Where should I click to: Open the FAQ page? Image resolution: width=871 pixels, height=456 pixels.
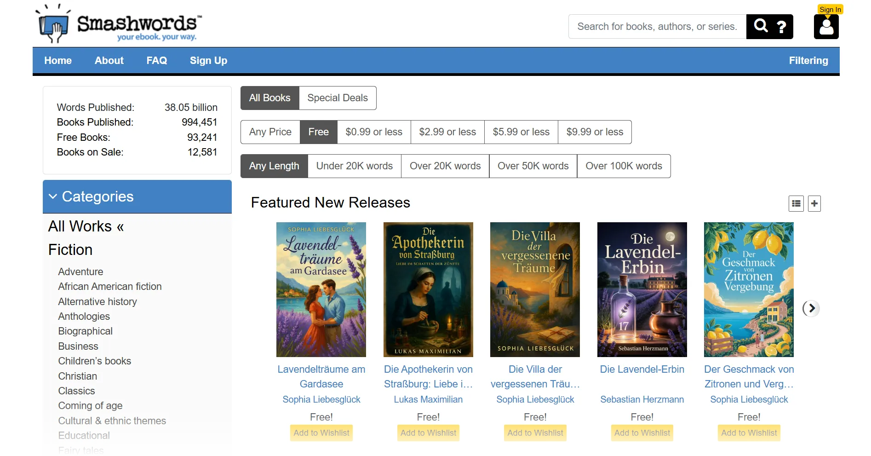click(x=156, y=60)
